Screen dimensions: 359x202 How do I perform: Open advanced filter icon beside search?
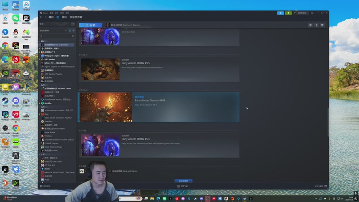point(73,36)
